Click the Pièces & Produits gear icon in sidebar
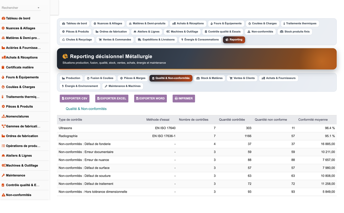This screenshot has width=344, height=213. click(3, 106)
